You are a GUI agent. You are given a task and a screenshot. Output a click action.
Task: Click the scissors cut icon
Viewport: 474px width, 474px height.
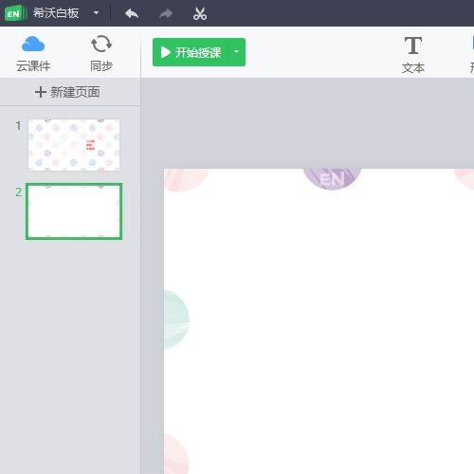click(200, 13)
